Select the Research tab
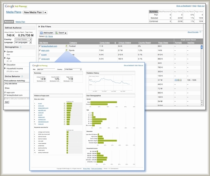Viewport: 210px width, 176px height. [9, 22]
